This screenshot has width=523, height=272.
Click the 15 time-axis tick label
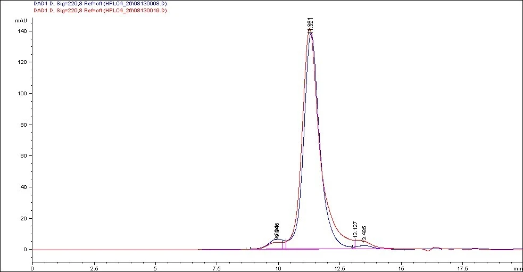(x=401, y=268)
